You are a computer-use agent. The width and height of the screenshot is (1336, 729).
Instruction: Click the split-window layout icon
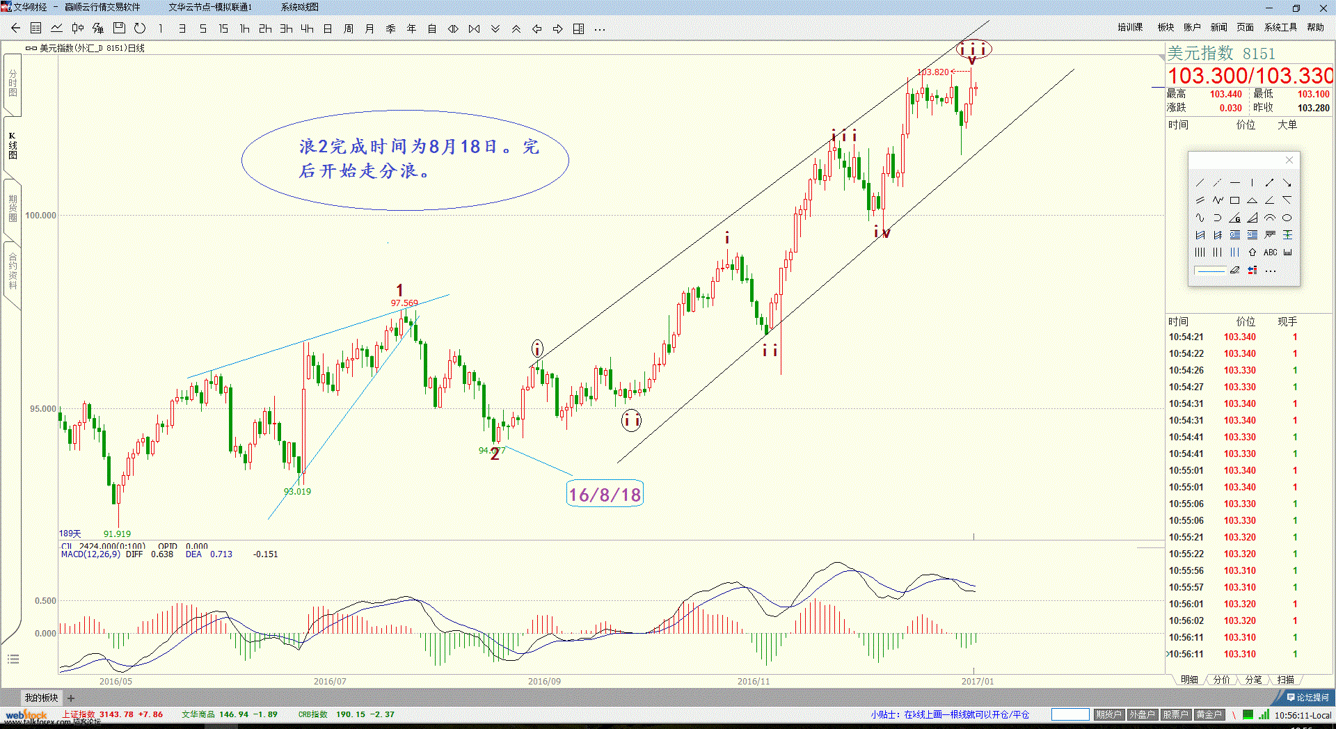click(578, 29)
